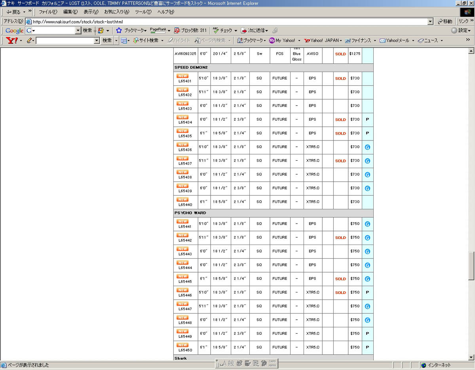The width and height of the screenshot is (475, 370).
Task: Open the ヘルプ(H) menu
Action: (x=165, y=12)
